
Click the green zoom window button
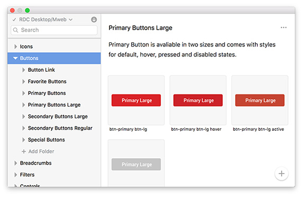click(x=28, y=10)
